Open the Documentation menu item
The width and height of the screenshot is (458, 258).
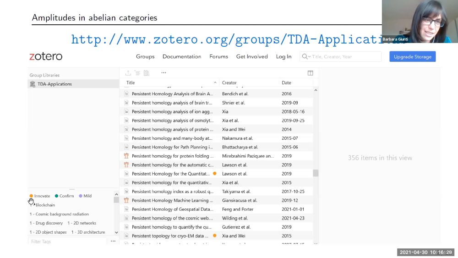[182, 56]
